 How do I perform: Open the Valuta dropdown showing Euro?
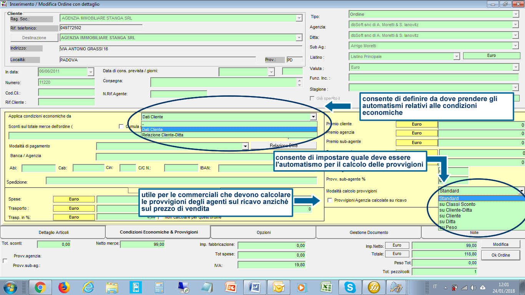[x=516, y=67]
